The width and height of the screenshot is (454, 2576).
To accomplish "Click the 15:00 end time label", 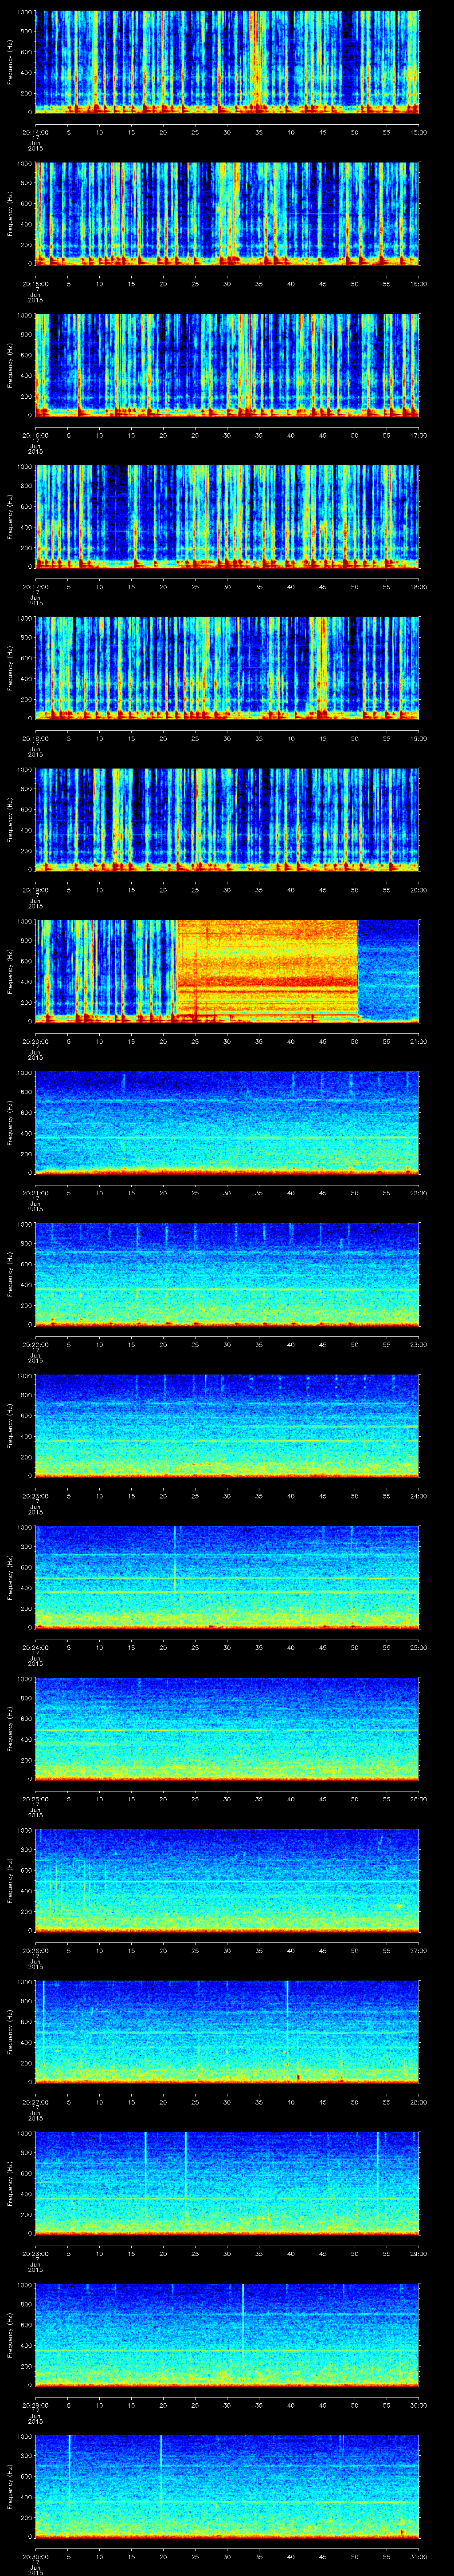I will [x=419, y=132].
